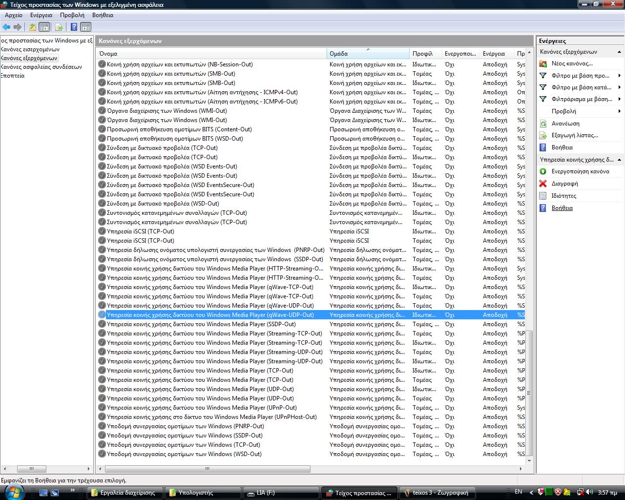
Task: Click status icon of Υποδομή συνεργασίας (PNRP-Out) rule
Action: [x=102, y=426]
